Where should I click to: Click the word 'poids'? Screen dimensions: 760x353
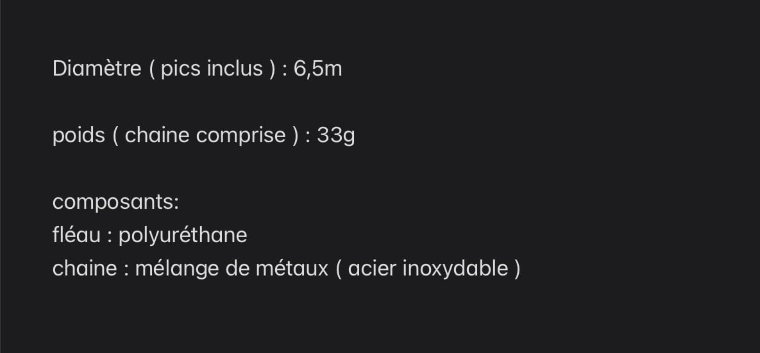coord(78,135)
